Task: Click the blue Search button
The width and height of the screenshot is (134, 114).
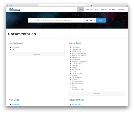Action: click(101, 20)
